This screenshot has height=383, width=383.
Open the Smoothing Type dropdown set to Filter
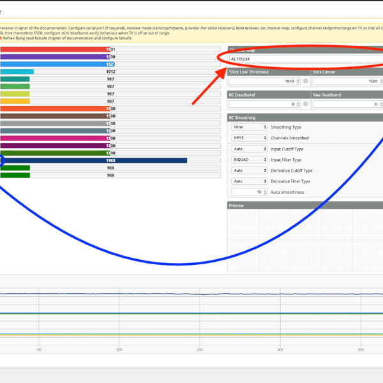tap(250, 127)
